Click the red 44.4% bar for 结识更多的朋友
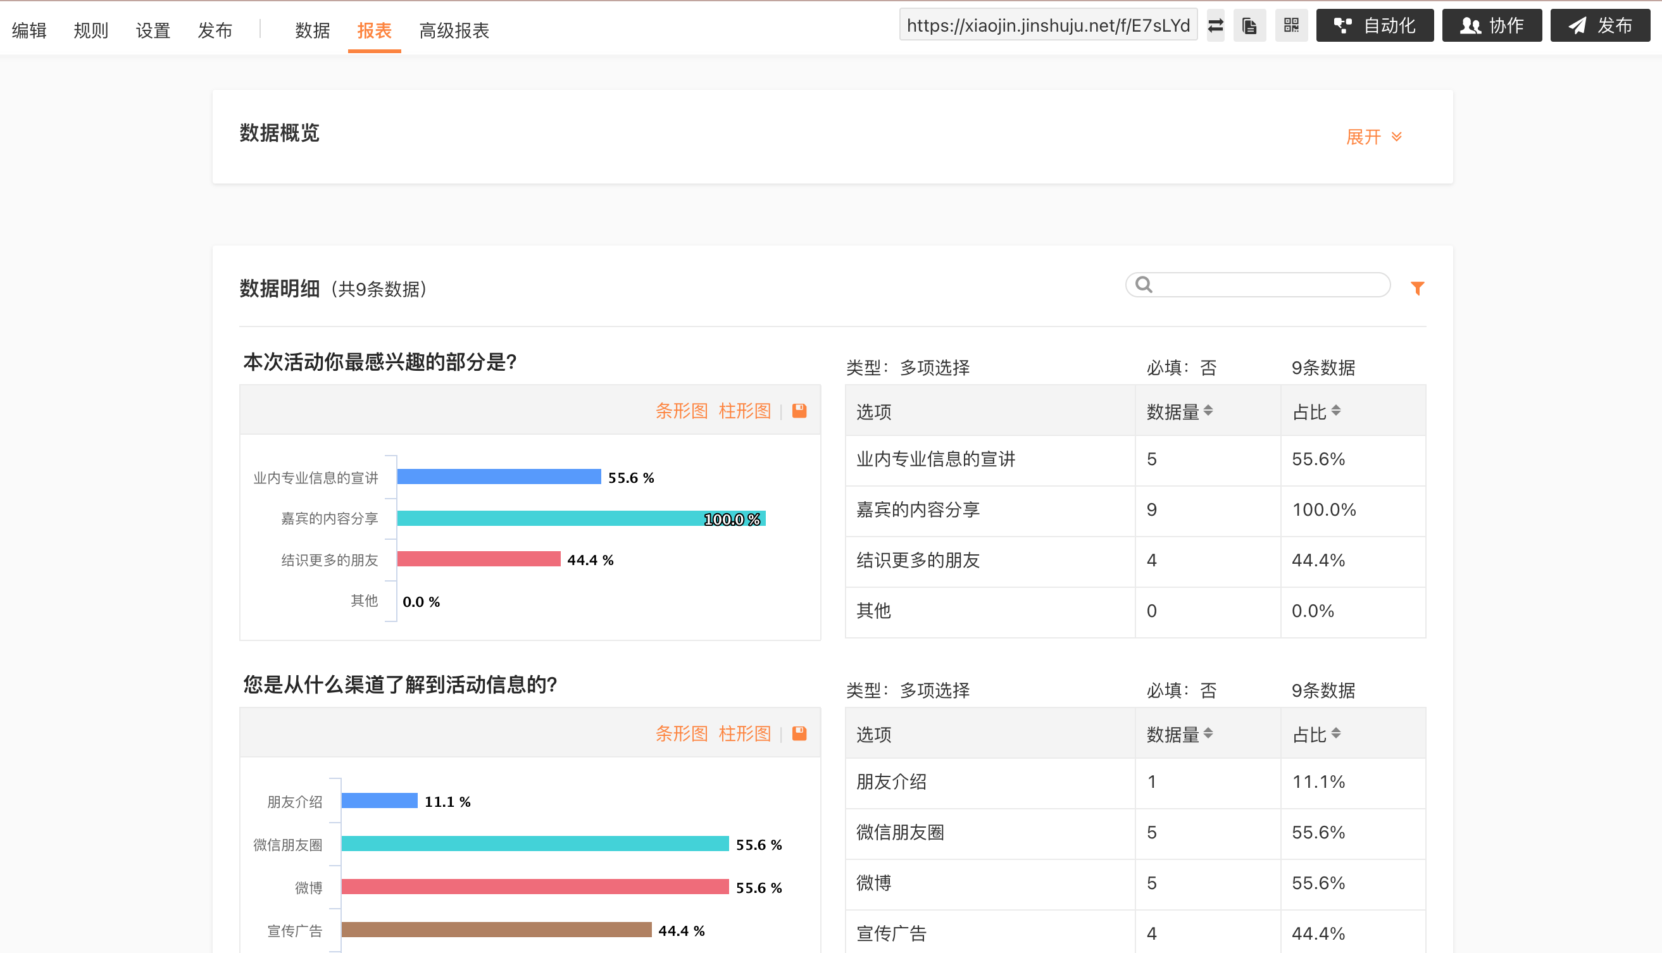The height and width of the screenshot is (953, 1662). point(478,559)
